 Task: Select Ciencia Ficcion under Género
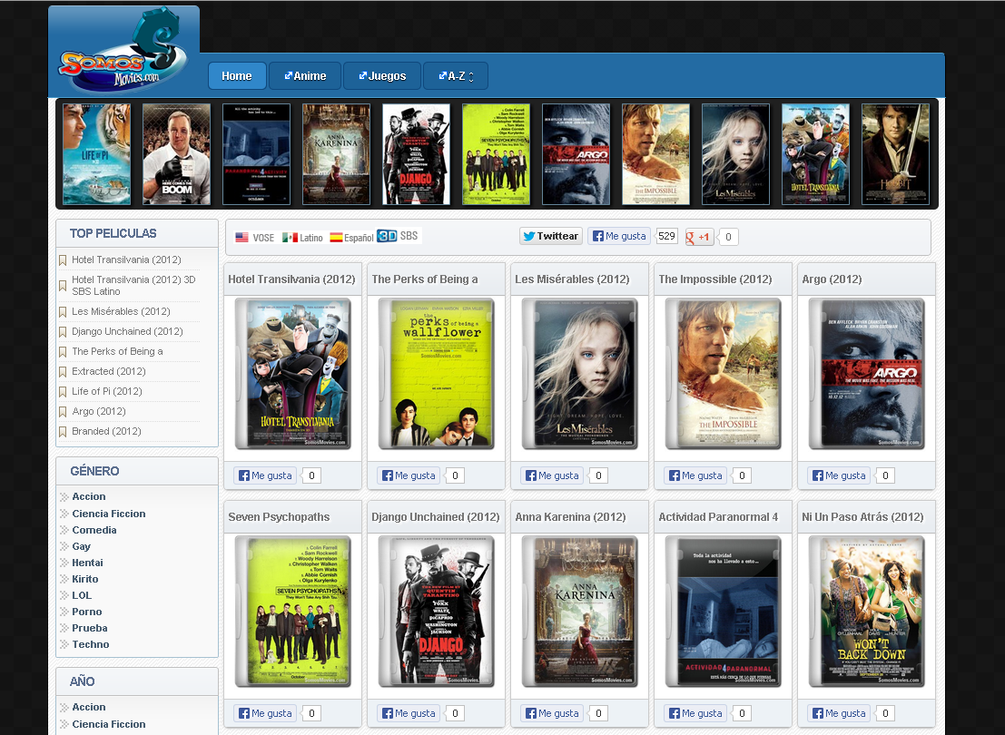click(x=109, y=514)
